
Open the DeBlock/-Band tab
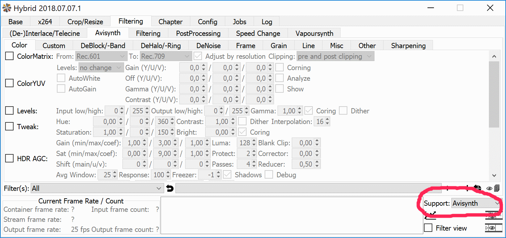tap(103, 46)
